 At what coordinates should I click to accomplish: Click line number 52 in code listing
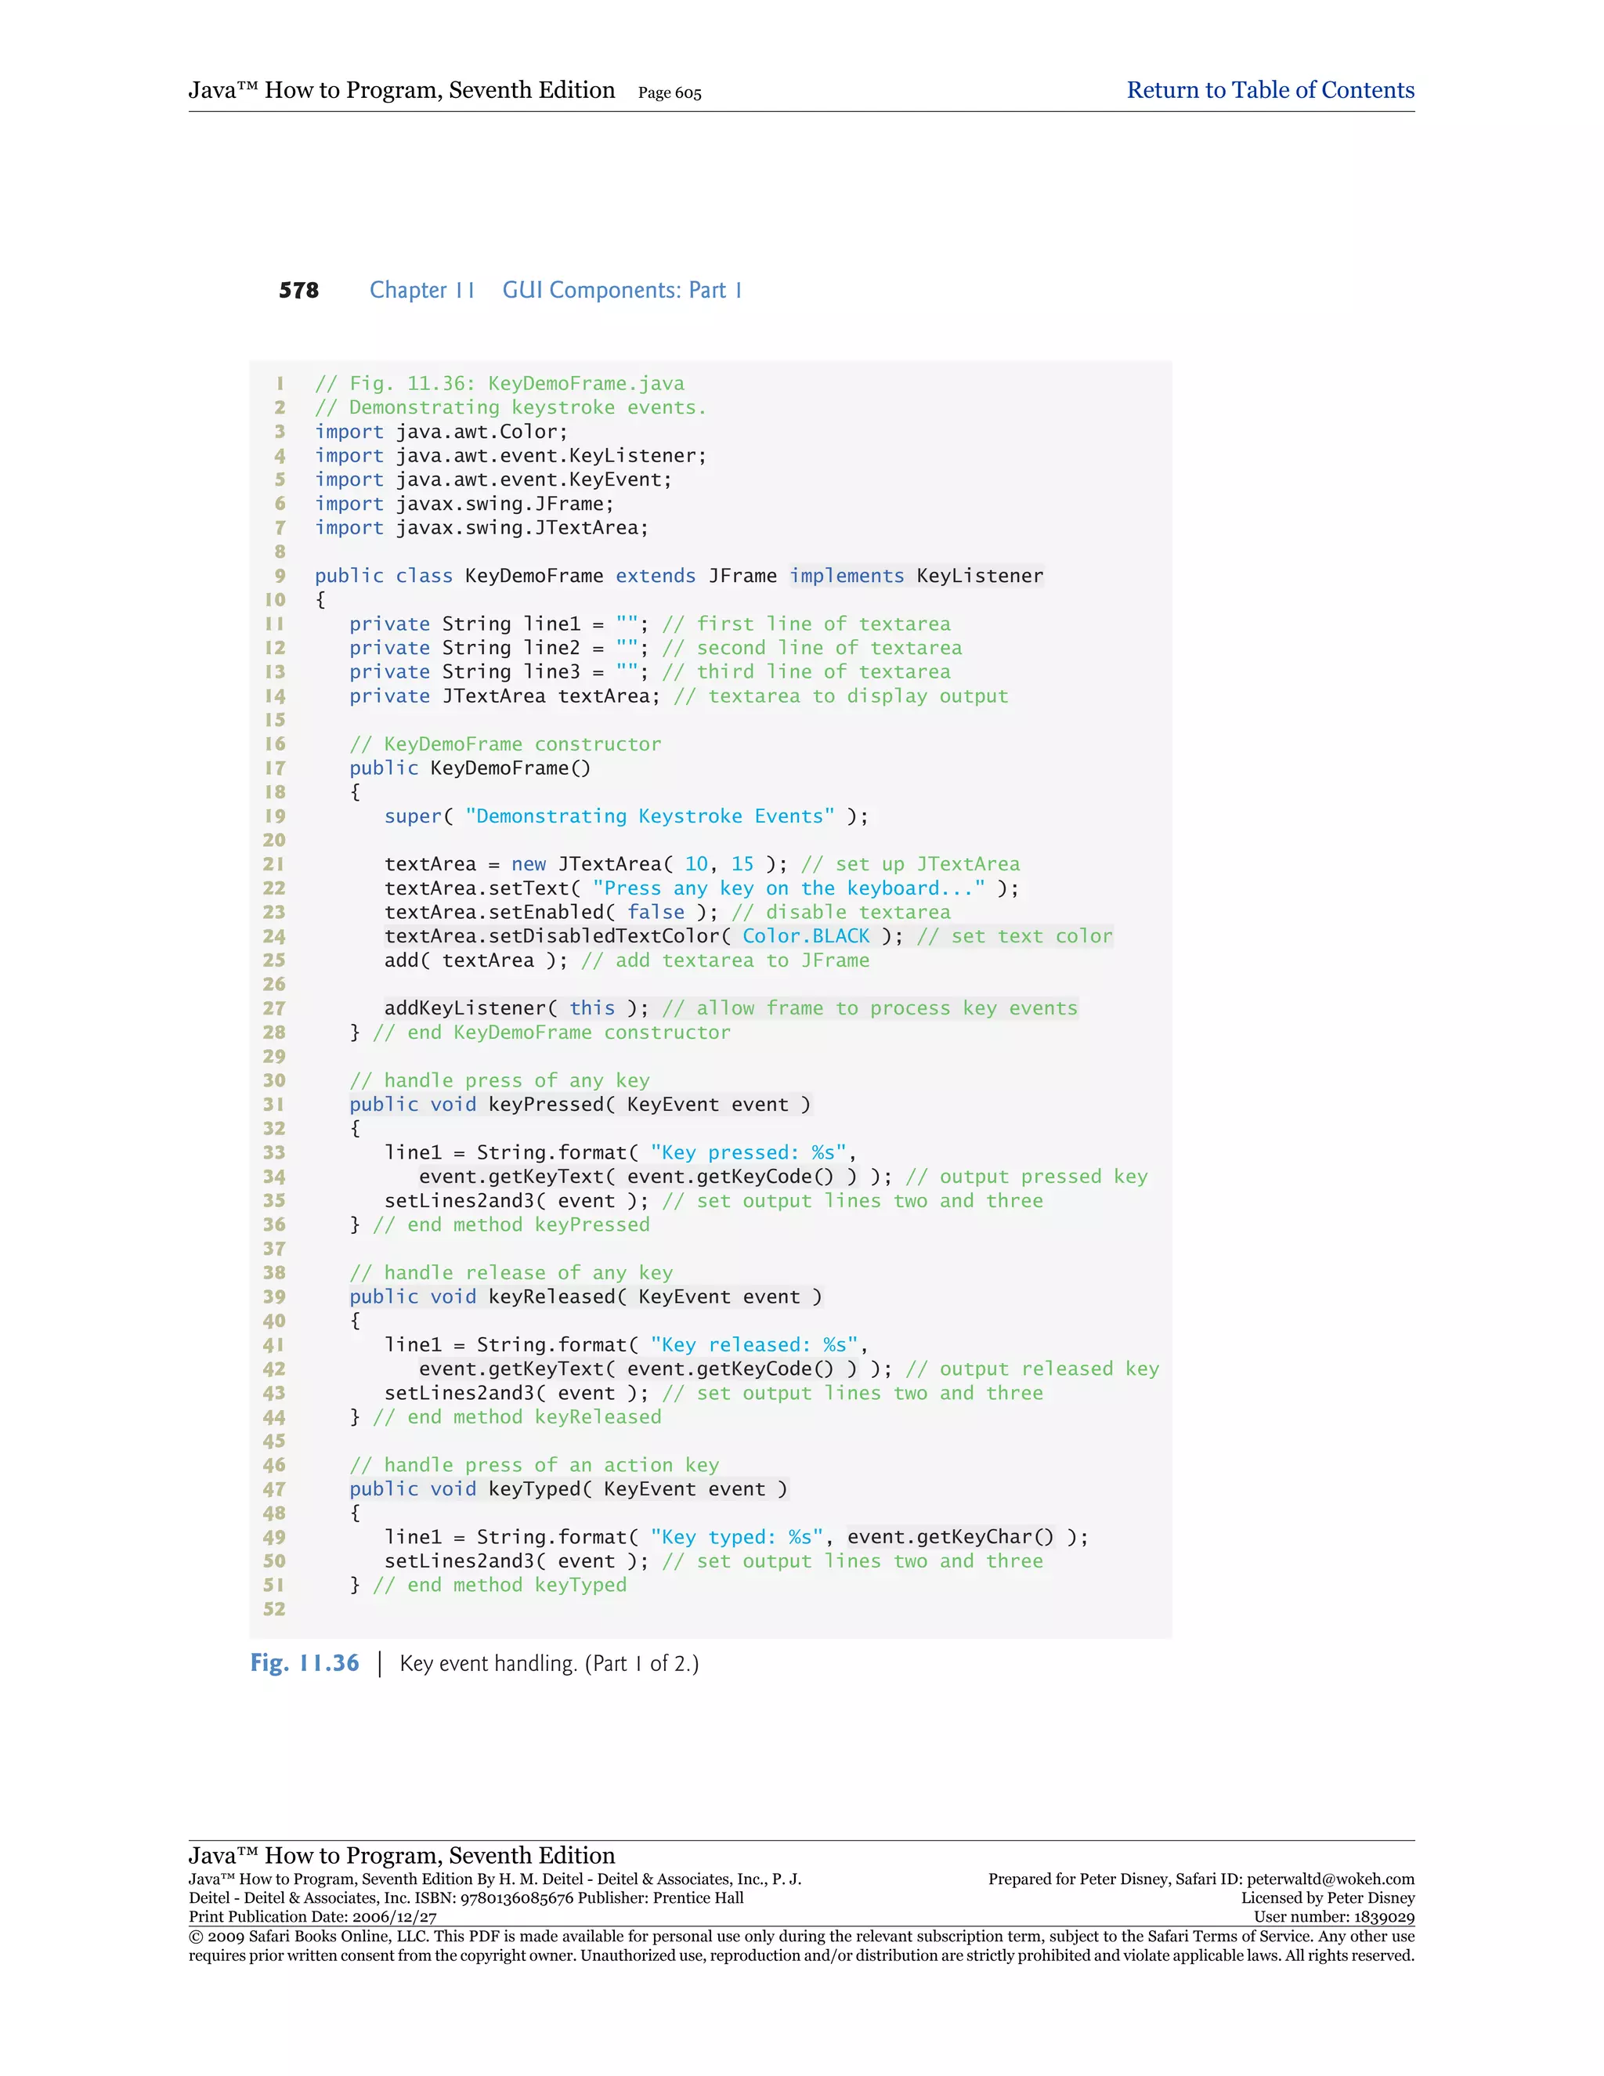pos(273,1609)
